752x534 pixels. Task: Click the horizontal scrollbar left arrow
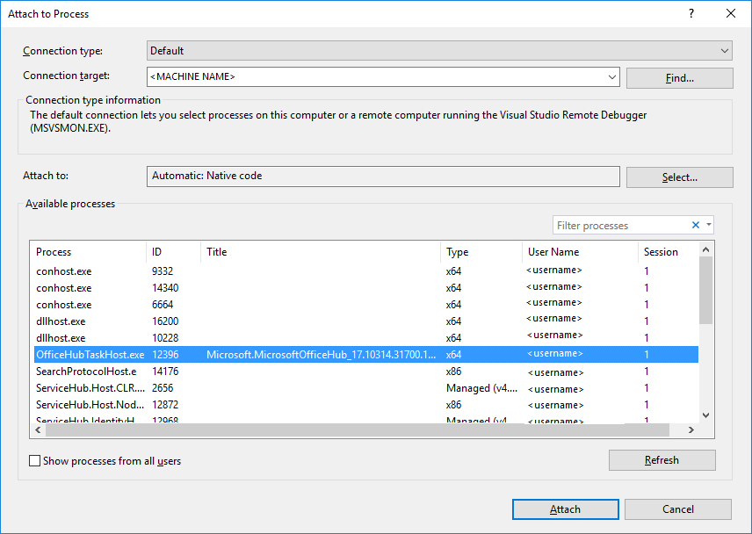point(36,430)
